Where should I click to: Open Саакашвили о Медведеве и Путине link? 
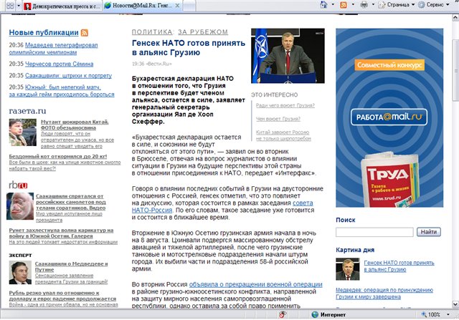coord(72,266)
